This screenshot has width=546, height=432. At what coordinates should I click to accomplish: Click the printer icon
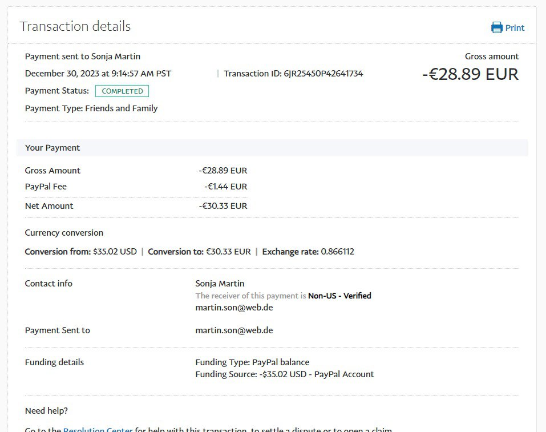pyautogui.click(x=496, y=27)
